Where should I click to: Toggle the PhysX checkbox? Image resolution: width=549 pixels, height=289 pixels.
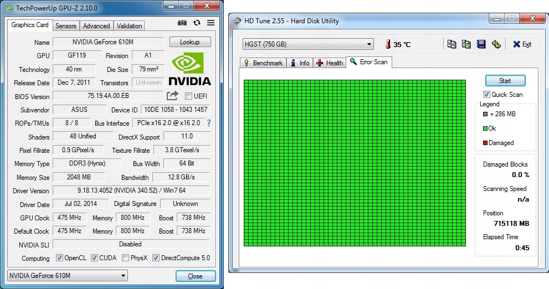125,258
